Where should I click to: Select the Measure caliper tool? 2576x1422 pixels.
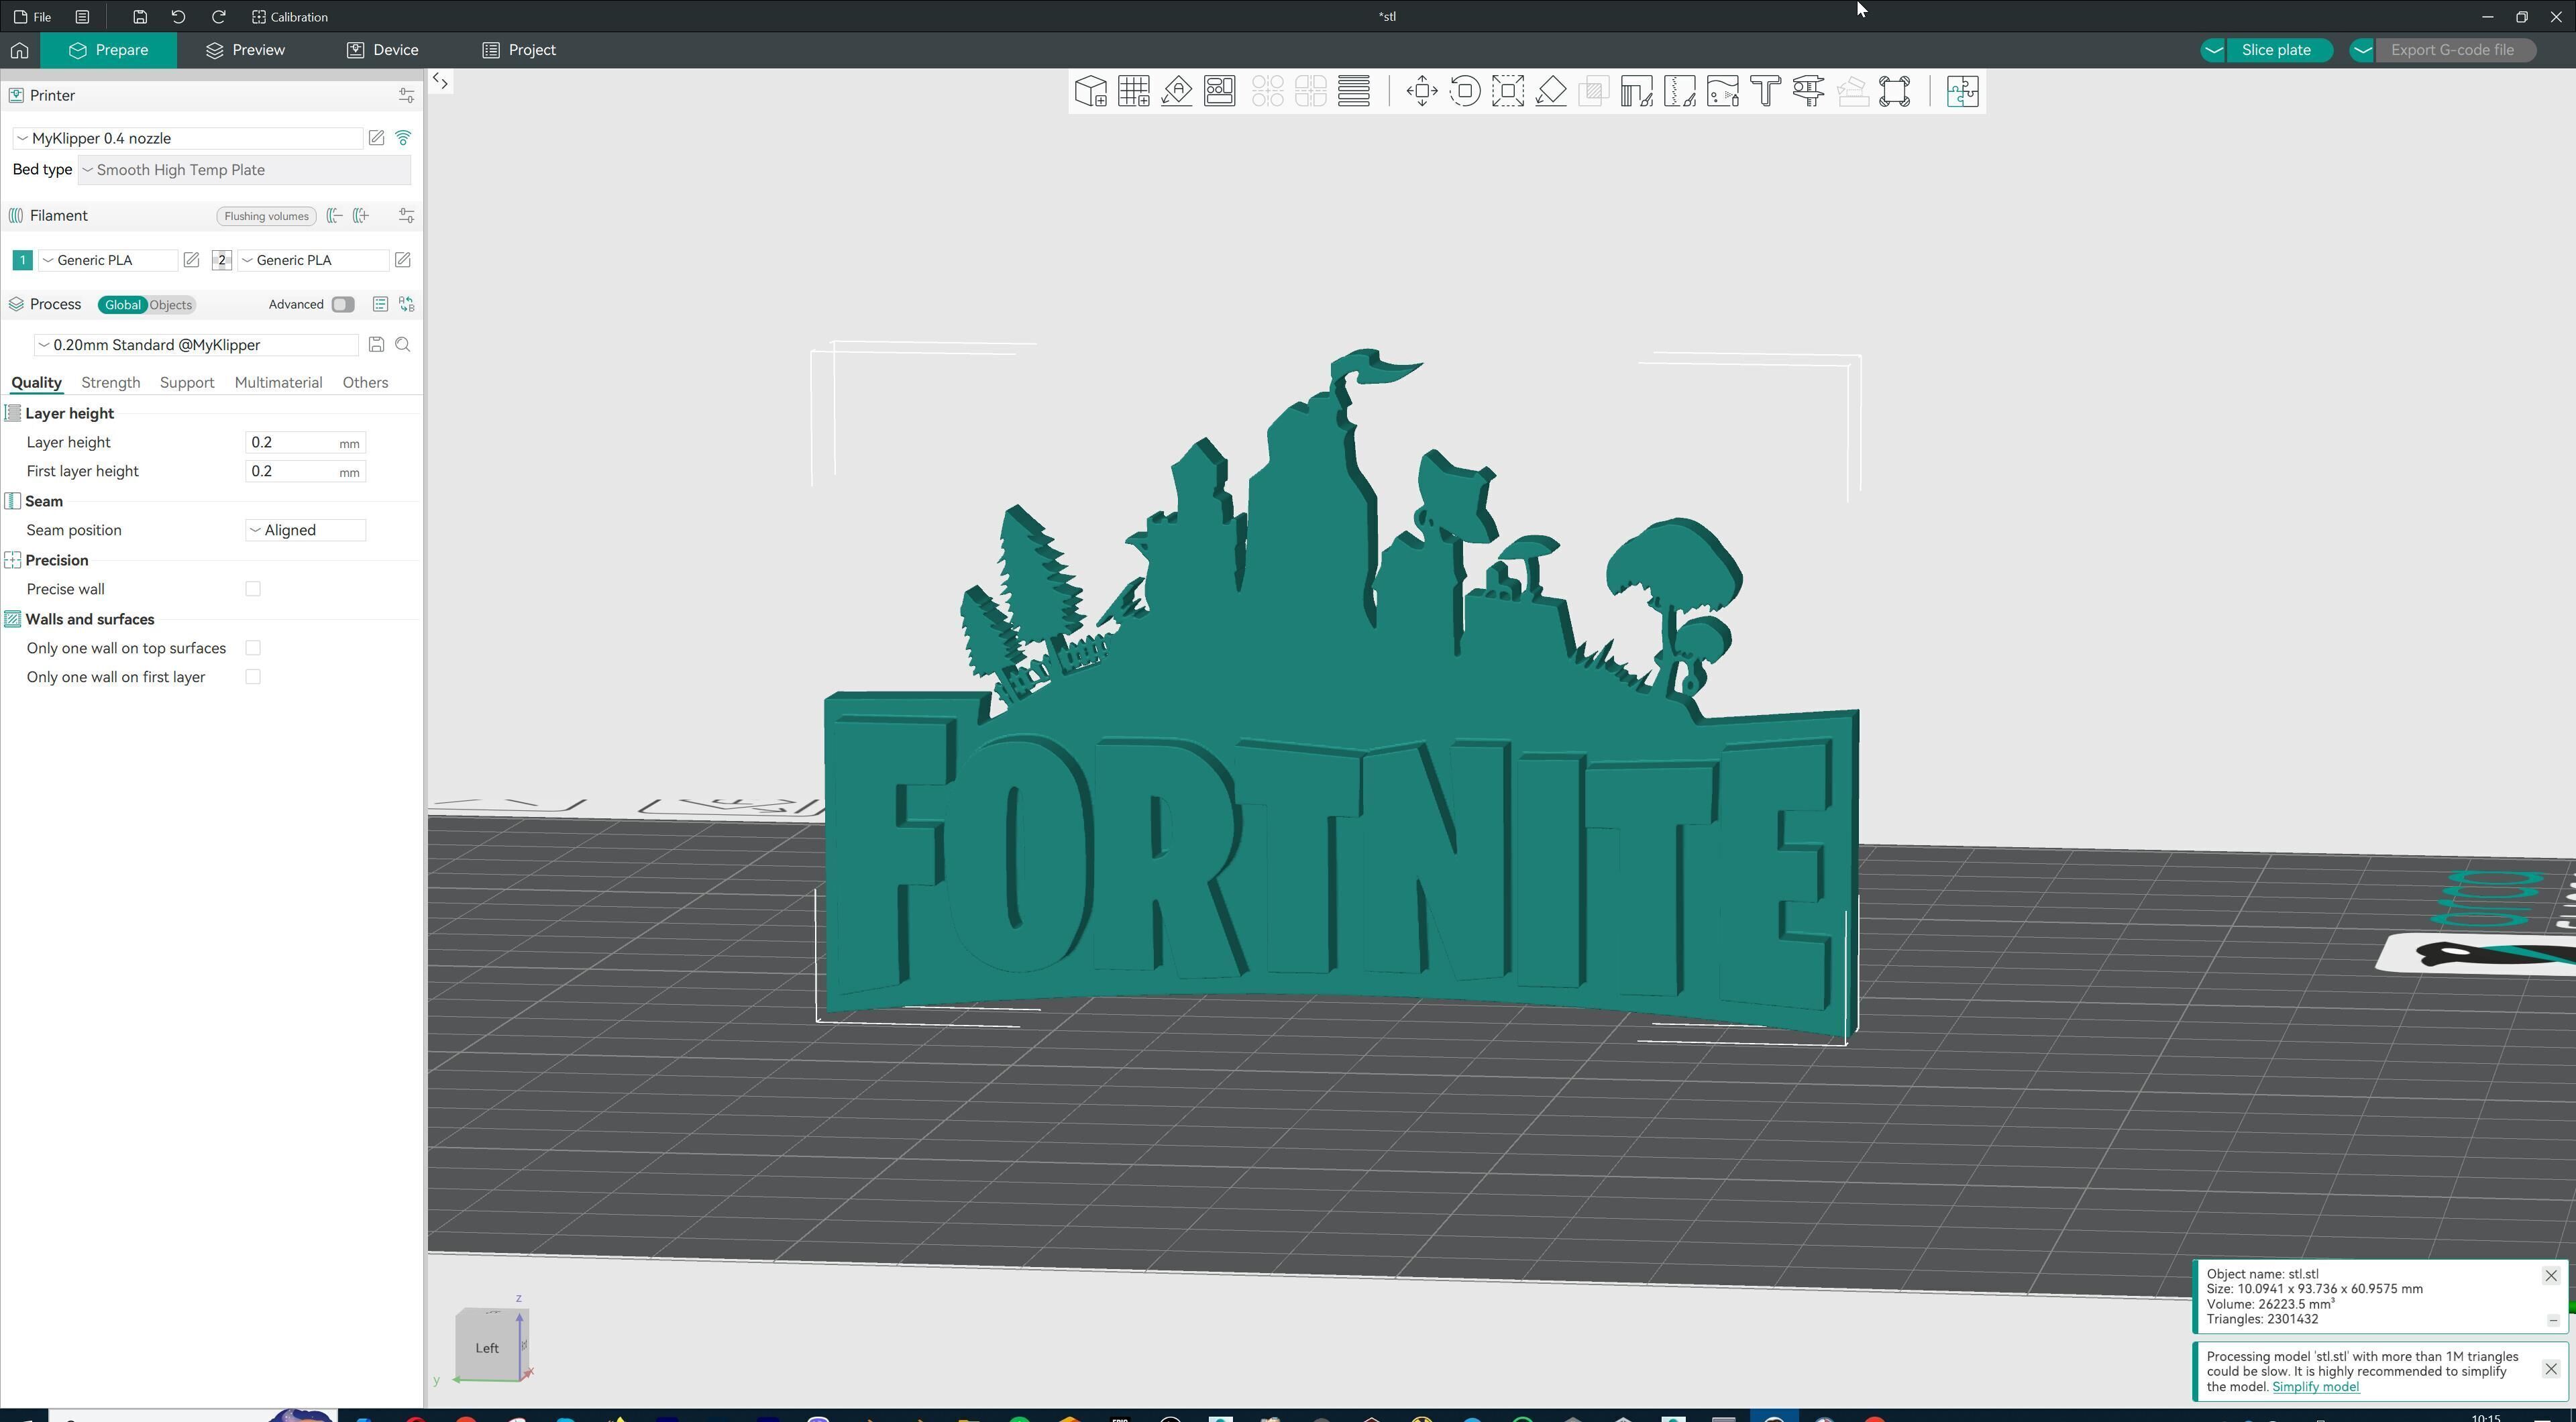(x=1809, y=91)
